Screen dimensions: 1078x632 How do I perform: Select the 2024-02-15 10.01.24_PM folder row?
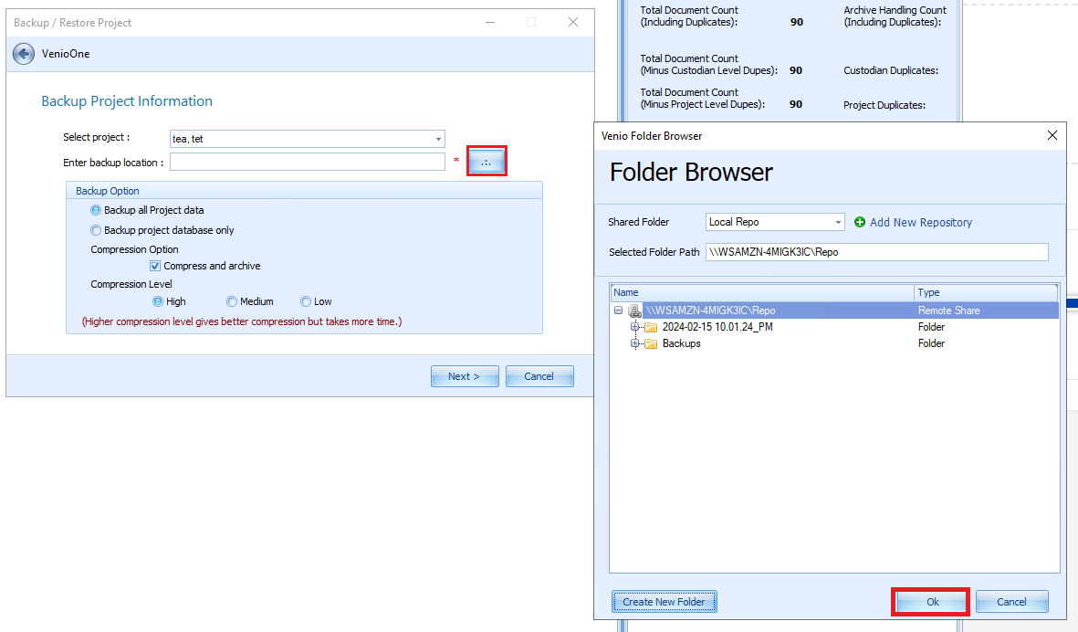pyautogui.click(x=834, y=327)
